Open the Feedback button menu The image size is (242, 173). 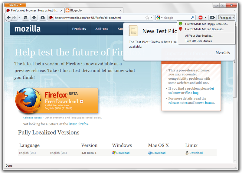[x=226, y=18]
